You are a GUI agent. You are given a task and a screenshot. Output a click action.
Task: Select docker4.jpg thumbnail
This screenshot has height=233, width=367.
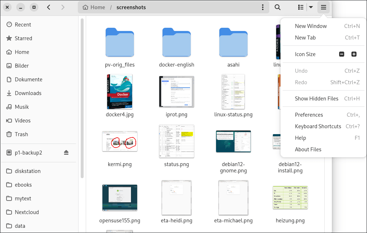pyautogui.click(x=119, y=92)
